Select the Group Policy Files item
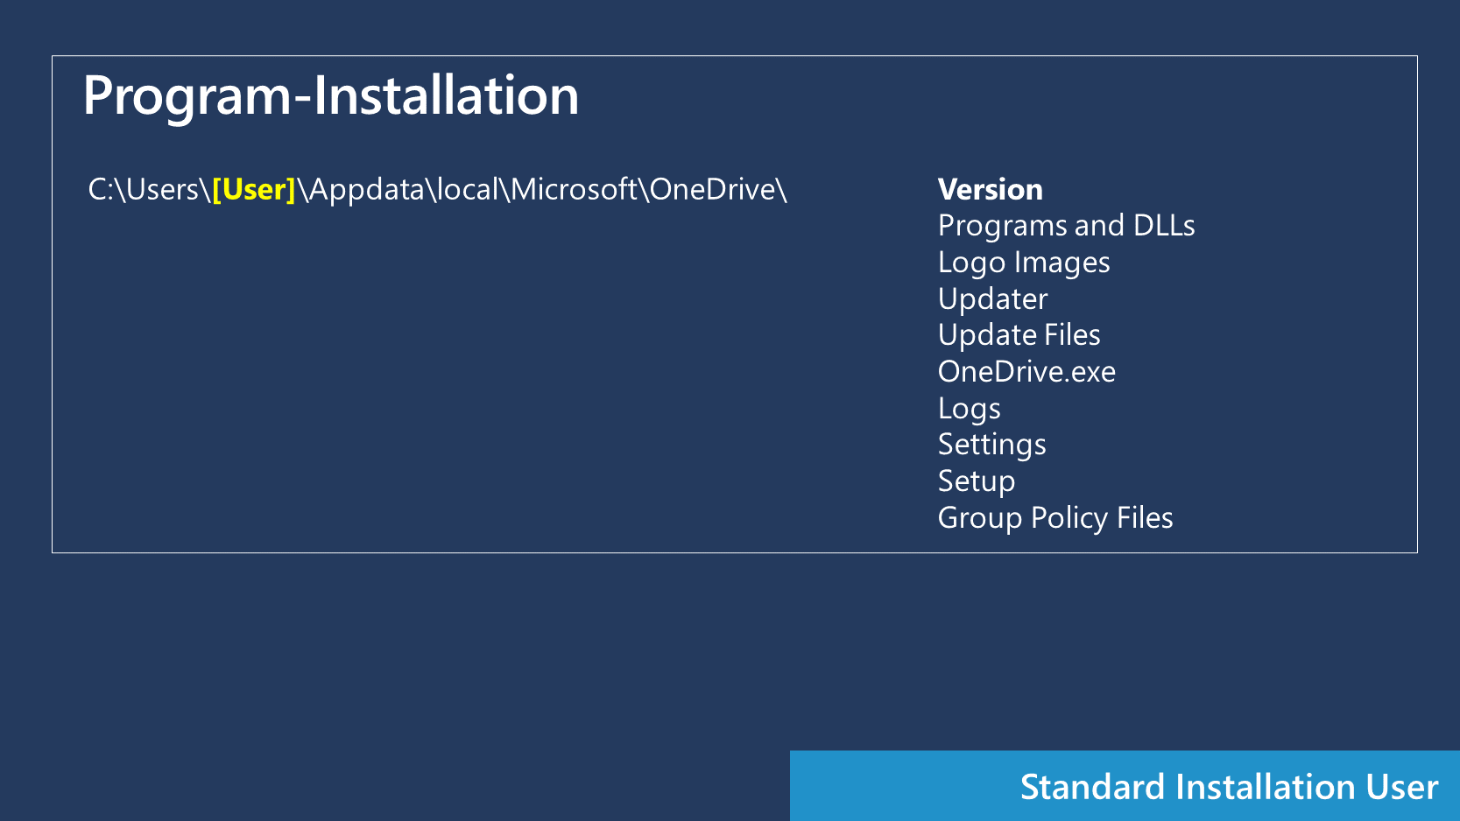This screenshot has width=1460, height=821. coord(1055,517)
